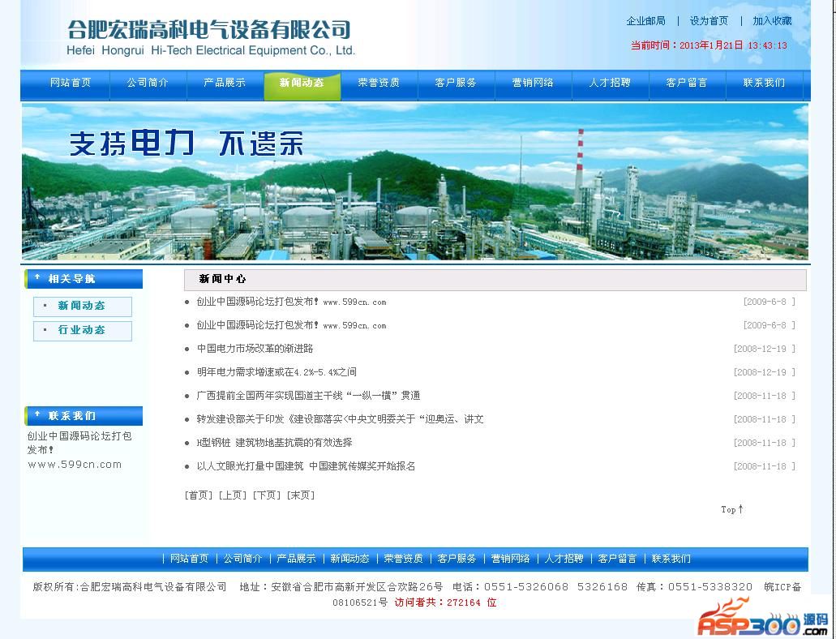Image resolution: width=836 pixels, height=639 pixels.
Task: Go to next page via [下页]
Action: tap(267, 495)
